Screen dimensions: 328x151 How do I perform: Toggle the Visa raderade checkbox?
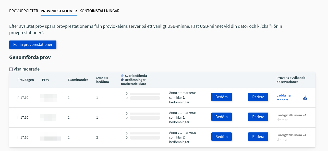11,69
